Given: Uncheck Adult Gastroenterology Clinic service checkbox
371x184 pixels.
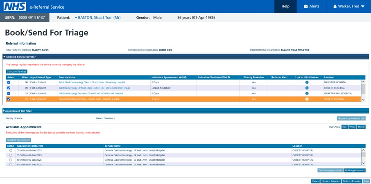Looking at the screenshot, I should tap(9, 82).
